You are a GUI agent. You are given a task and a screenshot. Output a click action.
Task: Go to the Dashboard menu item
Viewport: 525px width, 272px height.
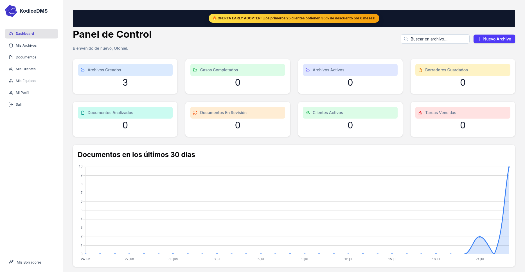click(x=31, y=33)
